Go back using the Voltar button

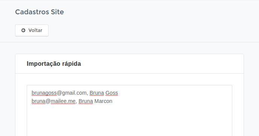32,30
